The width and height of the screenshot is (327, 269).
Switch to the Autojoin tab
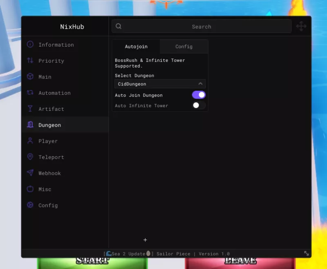tap(136, 47)
